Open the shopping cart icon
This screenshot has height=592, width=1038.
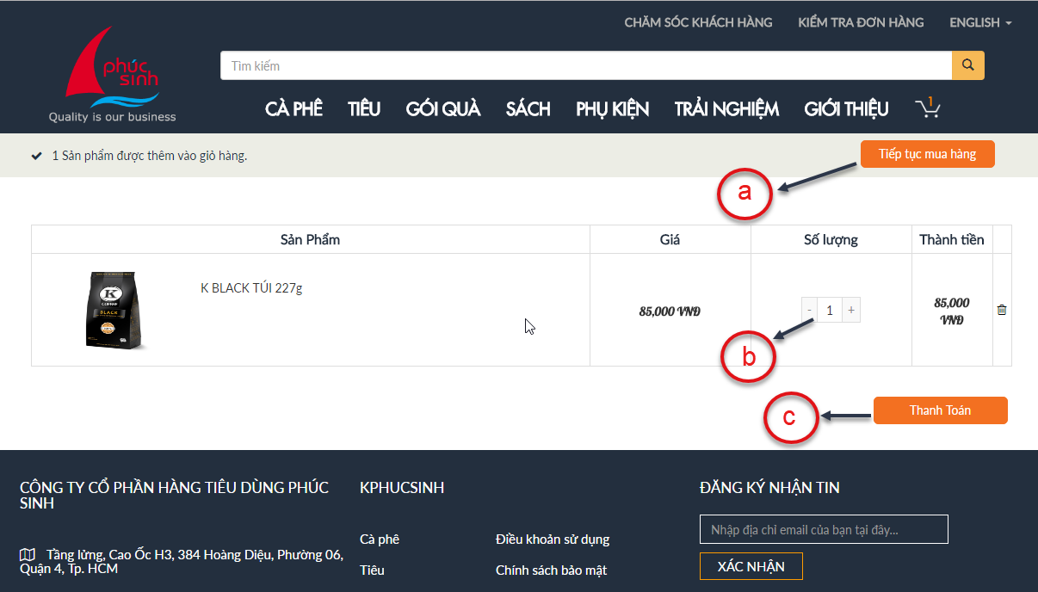(x=927, y=108)
